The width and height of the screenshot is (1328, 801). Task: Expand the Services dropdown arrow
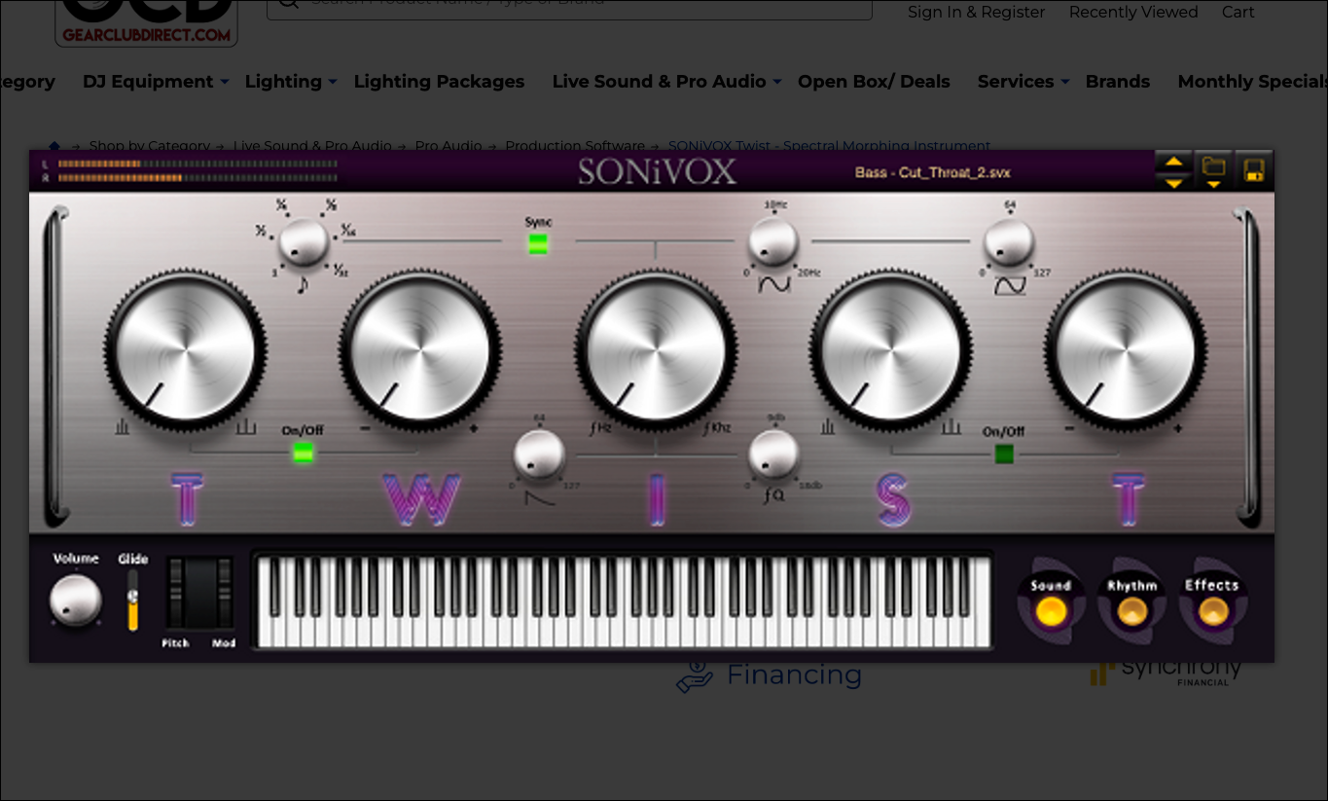click(1064, 83)
